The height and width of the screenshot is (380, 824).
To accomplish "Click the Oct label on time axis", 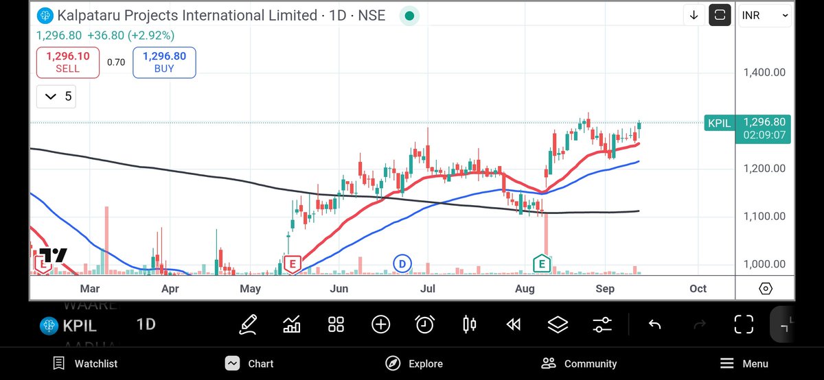I will point(698,289).
